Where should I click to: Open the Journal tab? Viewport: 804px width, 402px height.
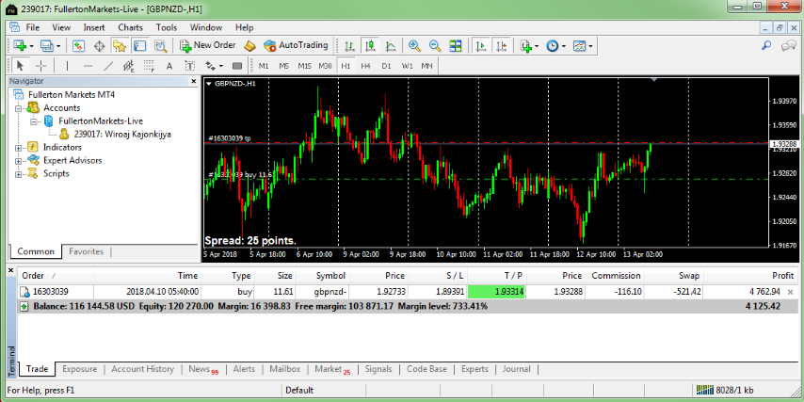(516, 369)
